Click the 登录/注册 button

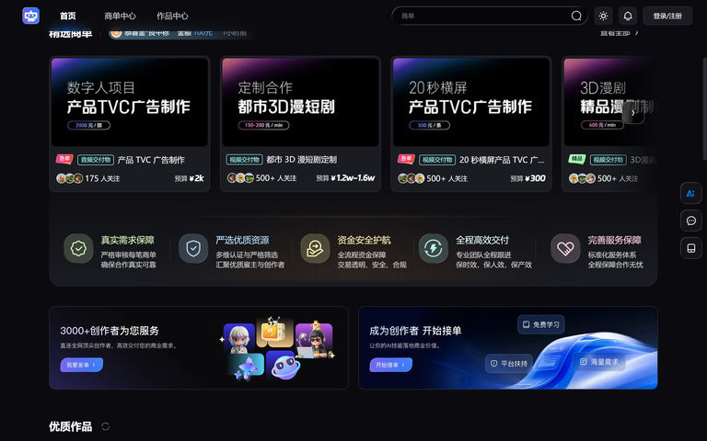pyautogui.click(x=667, y=16)
